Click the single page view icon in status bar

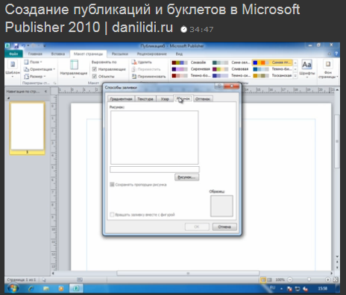coord(263,280)
